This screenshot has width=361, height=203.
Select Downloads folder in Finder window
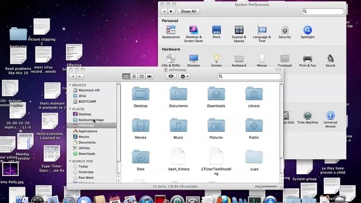tap(216, 97)
